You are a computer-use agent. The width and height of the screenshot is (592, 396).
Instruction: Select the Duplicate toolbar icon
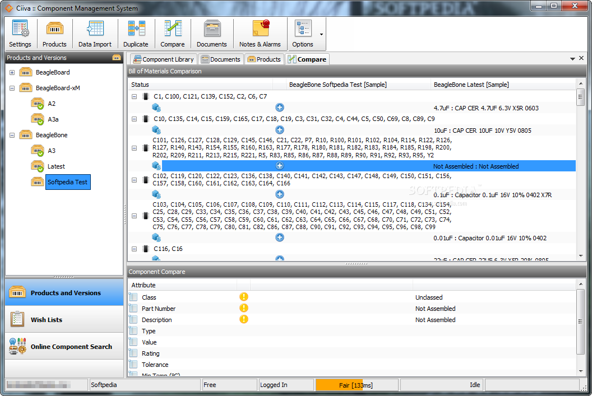tap(136, 34)
